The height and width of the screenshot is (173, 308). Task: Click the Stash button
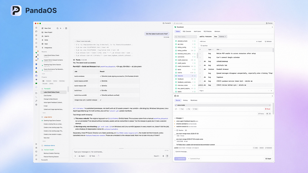pyautogui.click(x=268, y=159)
